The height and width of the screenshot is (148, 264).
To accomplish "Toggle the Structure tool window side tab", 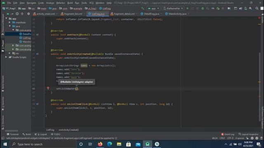I will pyautogui.click(x=3, y=123).
